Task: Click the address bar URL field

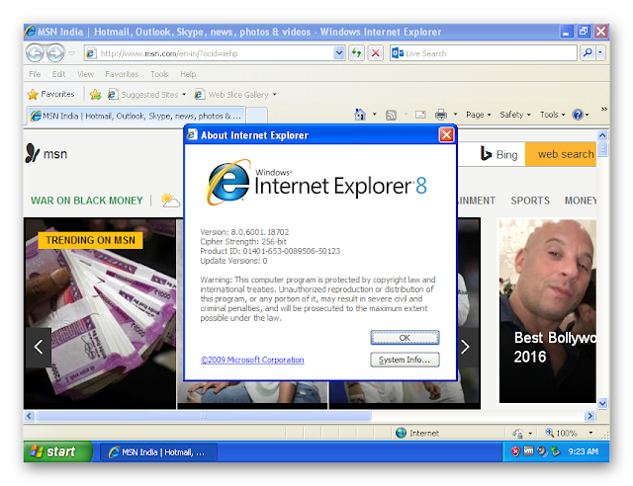Action: coord(209,53)
